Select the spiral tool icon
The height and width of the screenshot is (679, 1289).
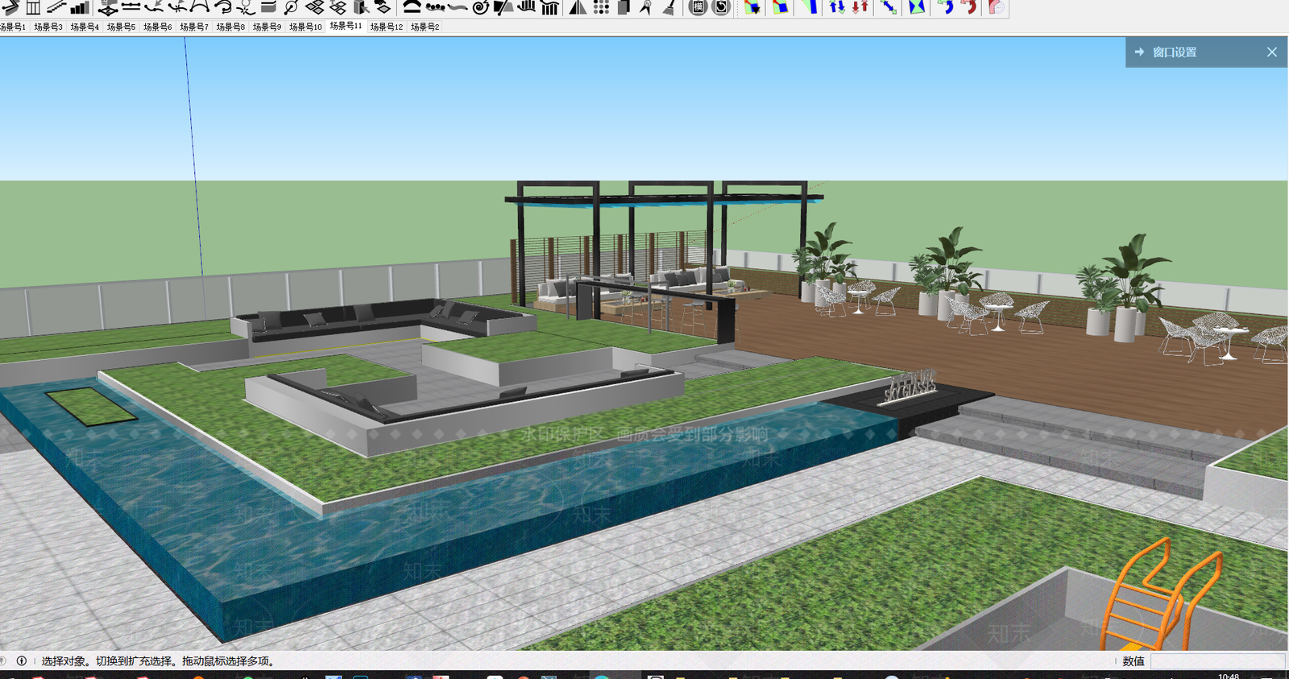point(480,7)
